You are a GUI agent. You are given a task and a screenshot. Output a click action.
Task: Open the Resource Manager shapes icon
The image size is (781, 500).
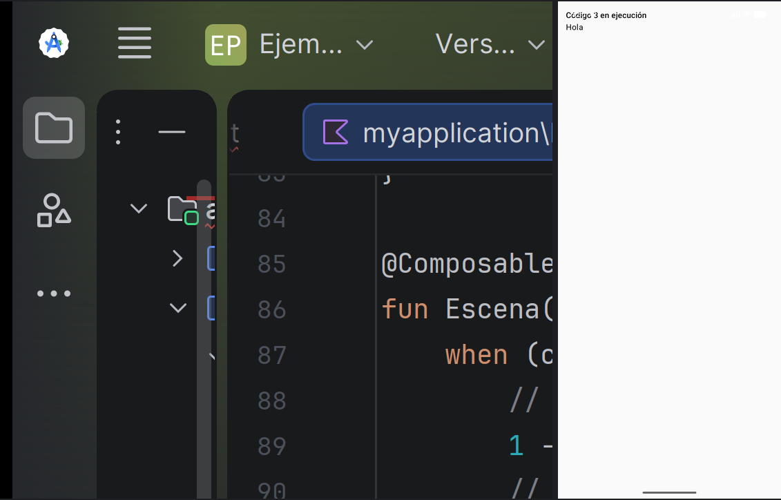click(54, 210)
